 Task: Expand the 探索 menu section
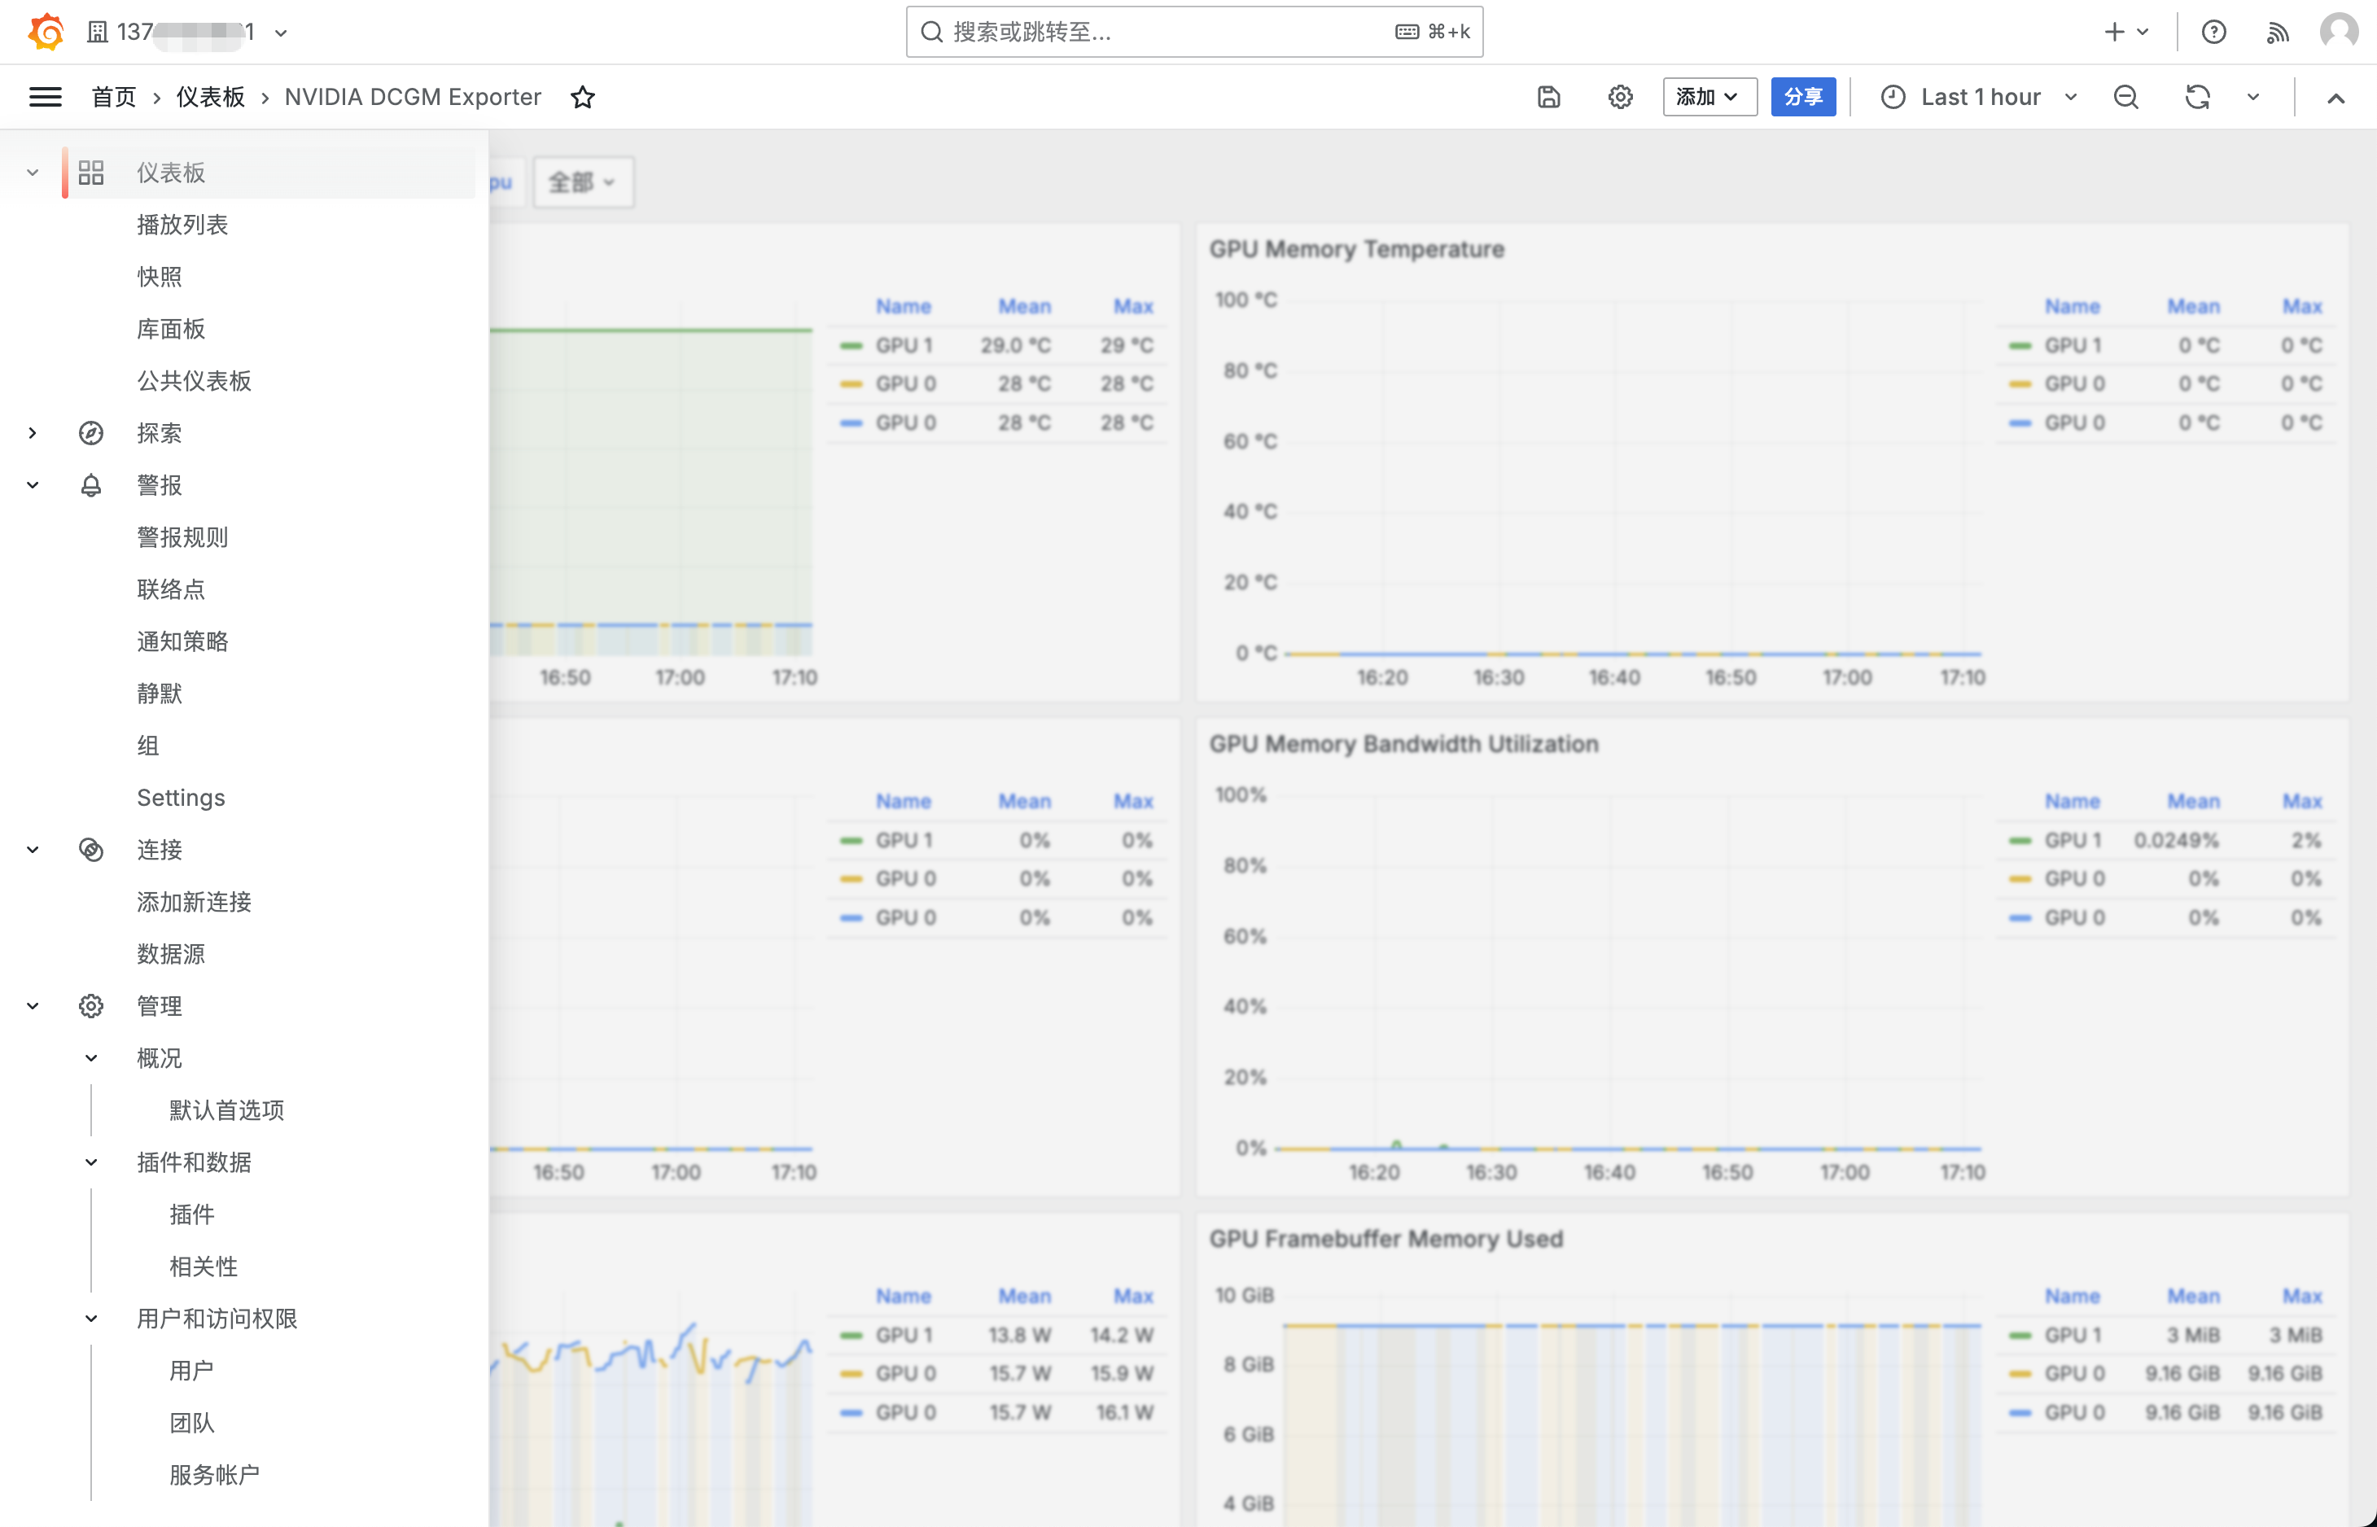33,433
